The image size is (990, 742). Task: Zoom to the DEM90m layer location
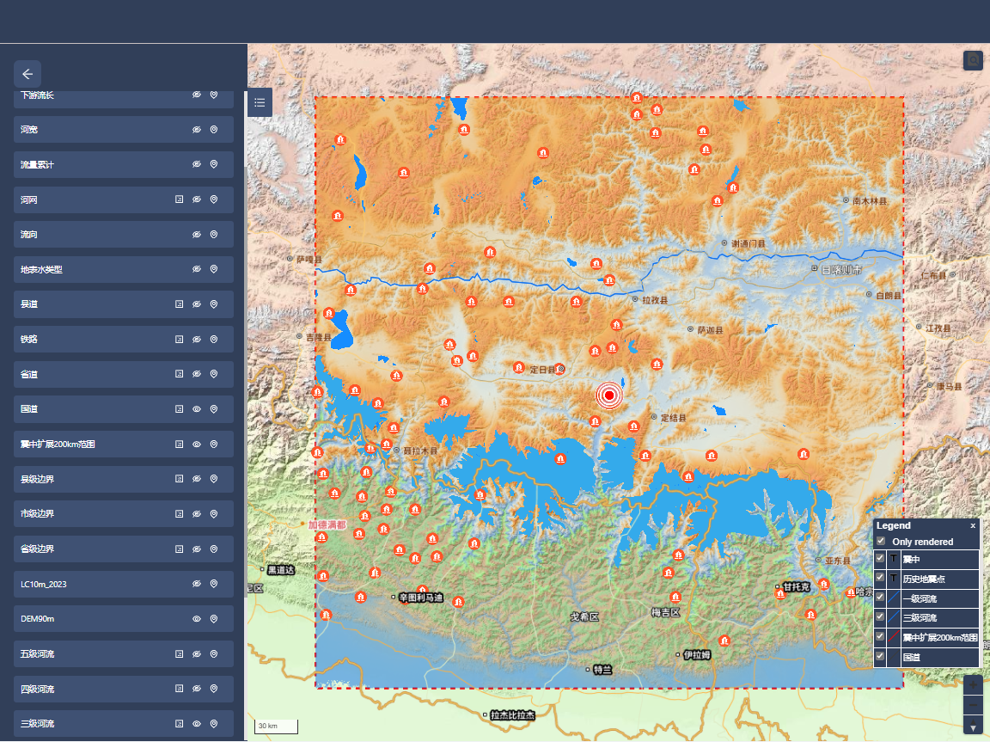click(x=214, y=619)
